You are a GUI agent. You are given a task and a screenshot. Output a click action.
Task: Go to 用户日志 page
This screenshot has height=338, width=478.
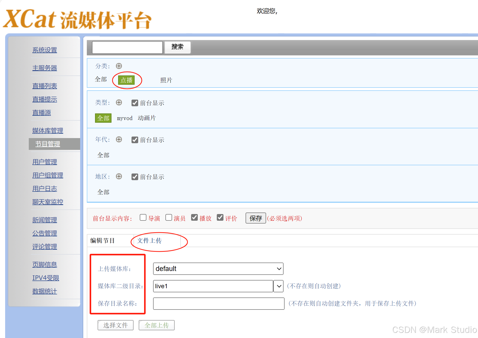click(x=45, y=189)
